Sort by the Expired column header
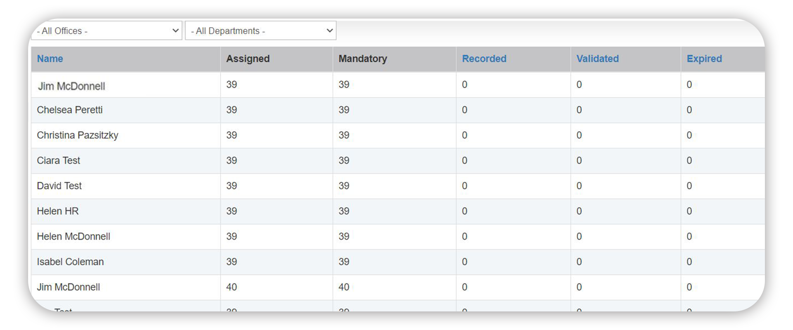 [704, 59]
